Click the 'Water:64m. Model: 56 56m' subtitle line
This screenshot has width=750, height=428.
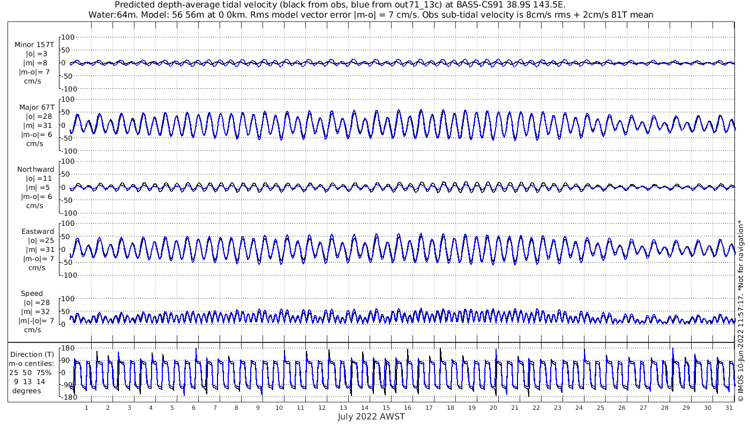click(x=371, y=14)
